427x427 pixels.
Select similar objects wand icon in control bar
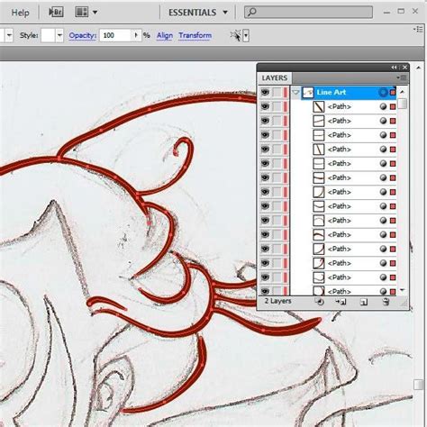[236, 35]
